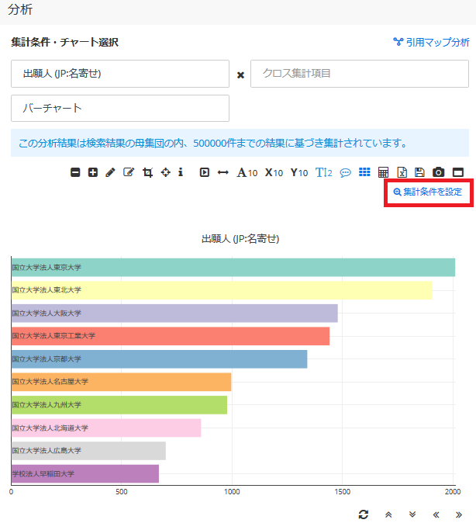Click the crosshair move icon
476x530 pixels.
pyautogui.click(x=165, y=172)
